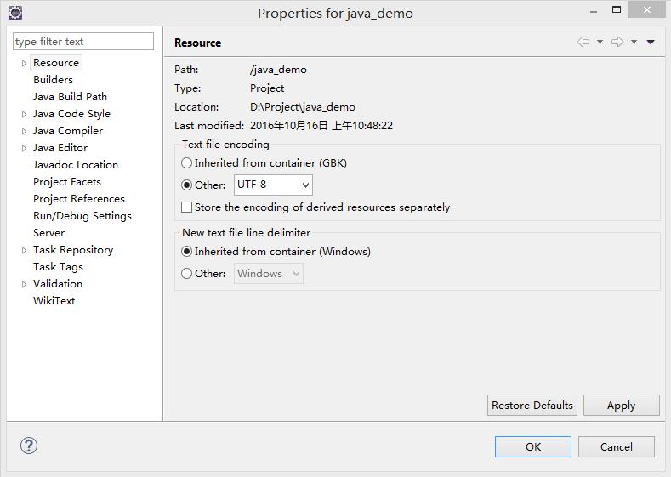This screenshot has height=477, width=671.
Task: Click the Restore Defaults button
Action: click(x=532, y=406)
